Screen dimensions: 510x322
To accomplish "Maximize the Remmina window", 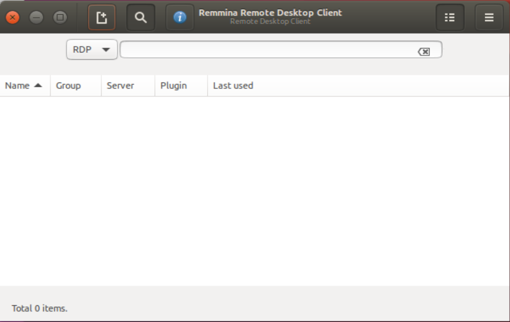I will point(60,18).
